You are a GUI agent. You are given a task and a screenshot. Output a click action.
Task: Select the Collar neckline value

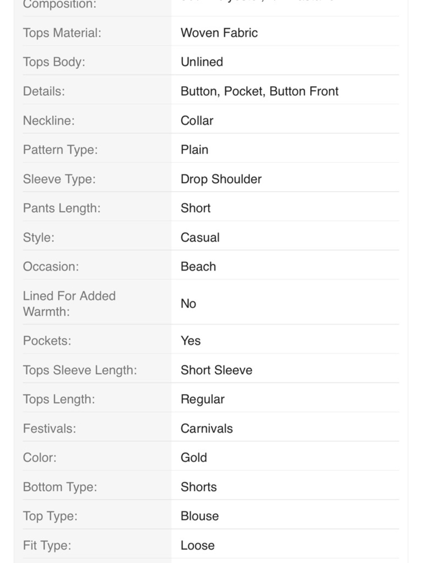[x=197, y=120]
